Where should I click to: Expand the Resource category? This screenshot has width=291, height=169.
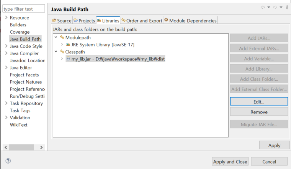click(6, 18)
